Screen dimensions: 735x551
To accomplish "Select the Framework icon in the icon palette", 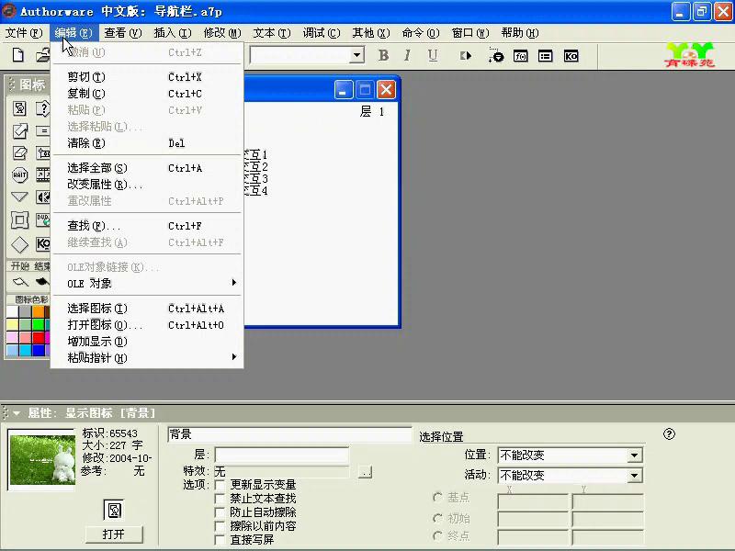I will (x=19, y=219).
